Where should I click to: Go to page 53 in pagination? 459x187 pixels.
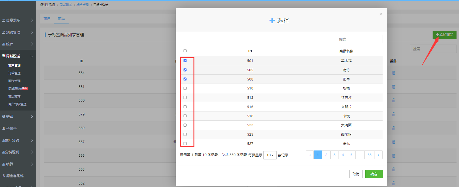tap(369, 155)
